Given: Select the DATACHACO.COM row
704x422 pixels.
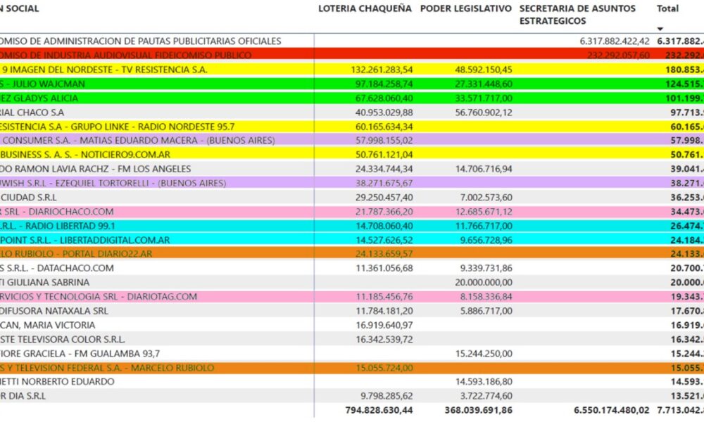Looking at the screenshot, I should [352, 268].
